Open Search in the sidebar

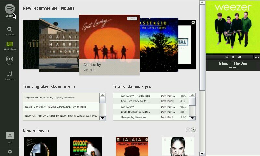(x=10, y=31)
